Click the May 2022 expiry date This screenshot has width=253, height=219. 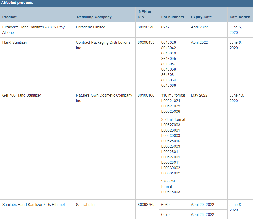click(x=199, y=96)
